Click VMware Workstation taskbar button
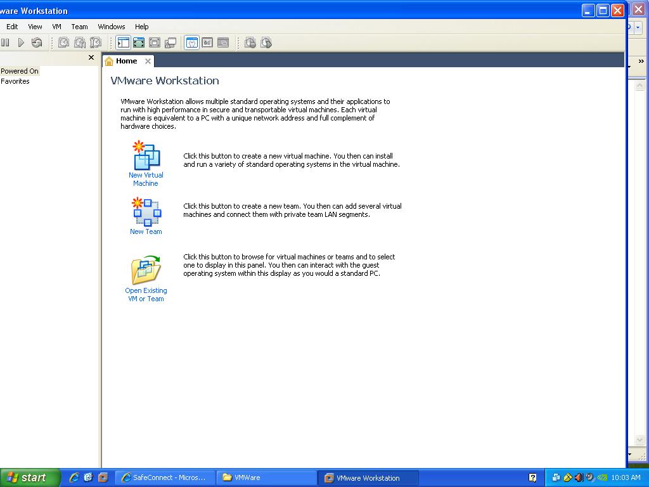Viewport: 649px width, 487px height. (x=368, y=477)
